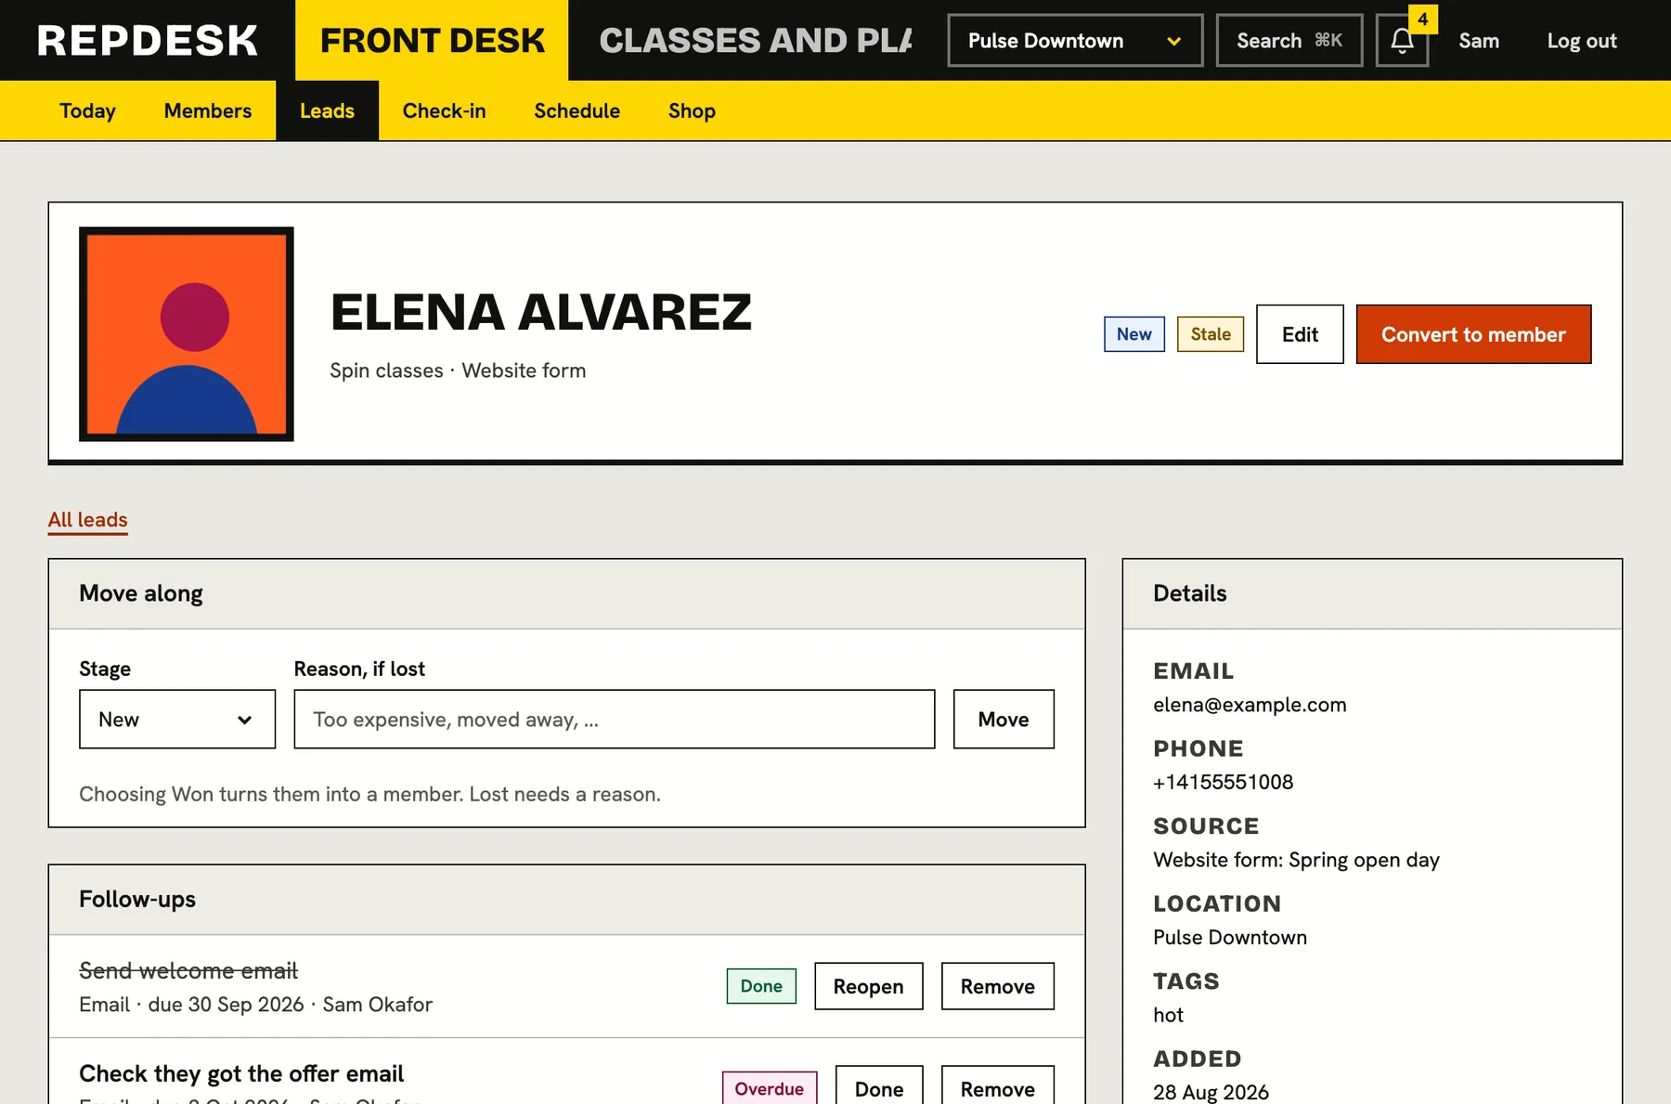Viewport: 1671px width, 1104px height.
Task: Click the New status badge
Action: click(x=1133, y=334)
